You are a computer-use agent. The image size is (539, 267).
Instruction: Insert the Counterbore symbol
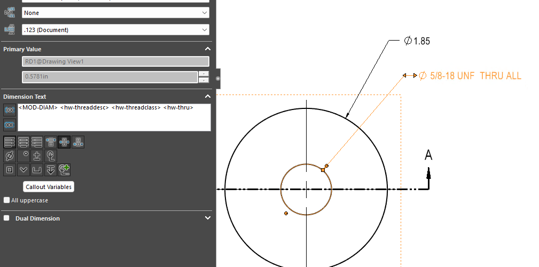click(x=37, y=170)
